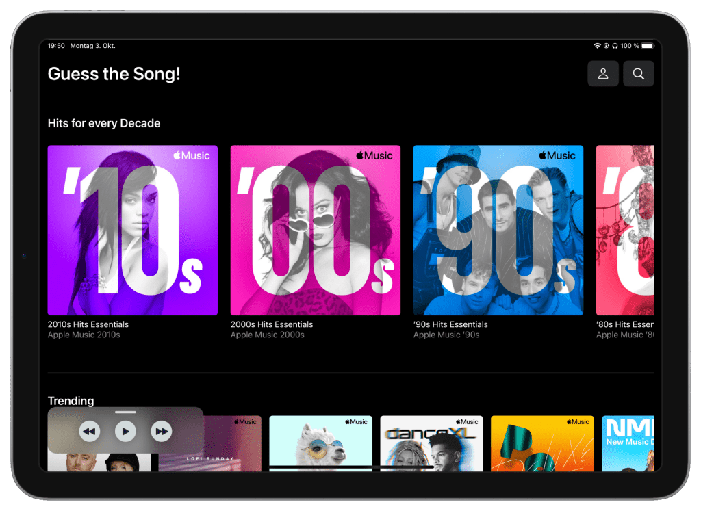Open the New Music Daily playlist tile

(x=628, y=443)
